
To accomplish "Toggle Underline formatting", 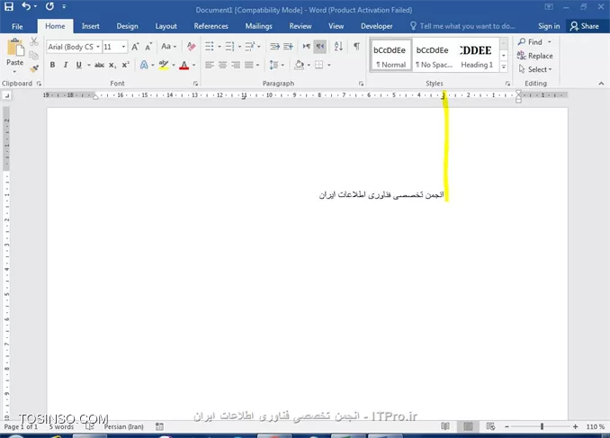I will [x=78, y=65].
